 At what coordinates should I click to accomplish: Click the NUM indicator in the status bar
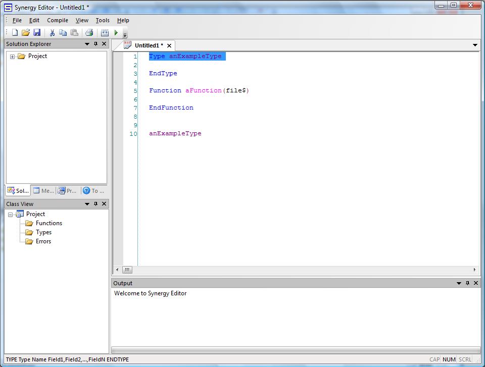[x=449, y=359]
